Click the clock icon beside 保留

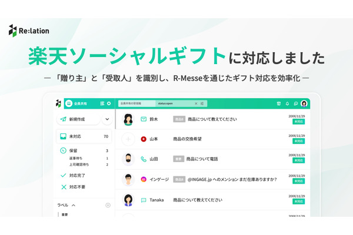tap(63, 150)
